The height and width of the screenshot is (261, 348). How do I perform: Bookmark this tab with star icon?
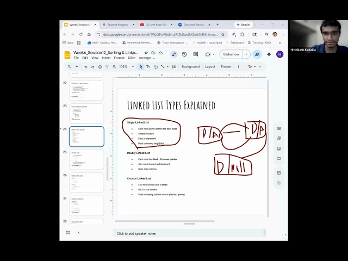click(223, 34)
